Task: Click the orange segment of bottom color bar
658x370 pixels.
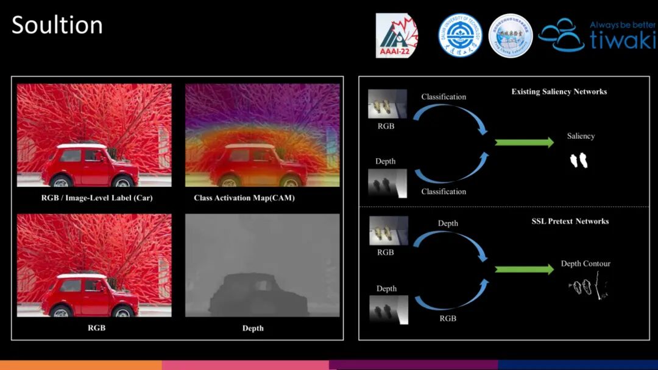Action: pyautogui.click(x=81, y=365)
